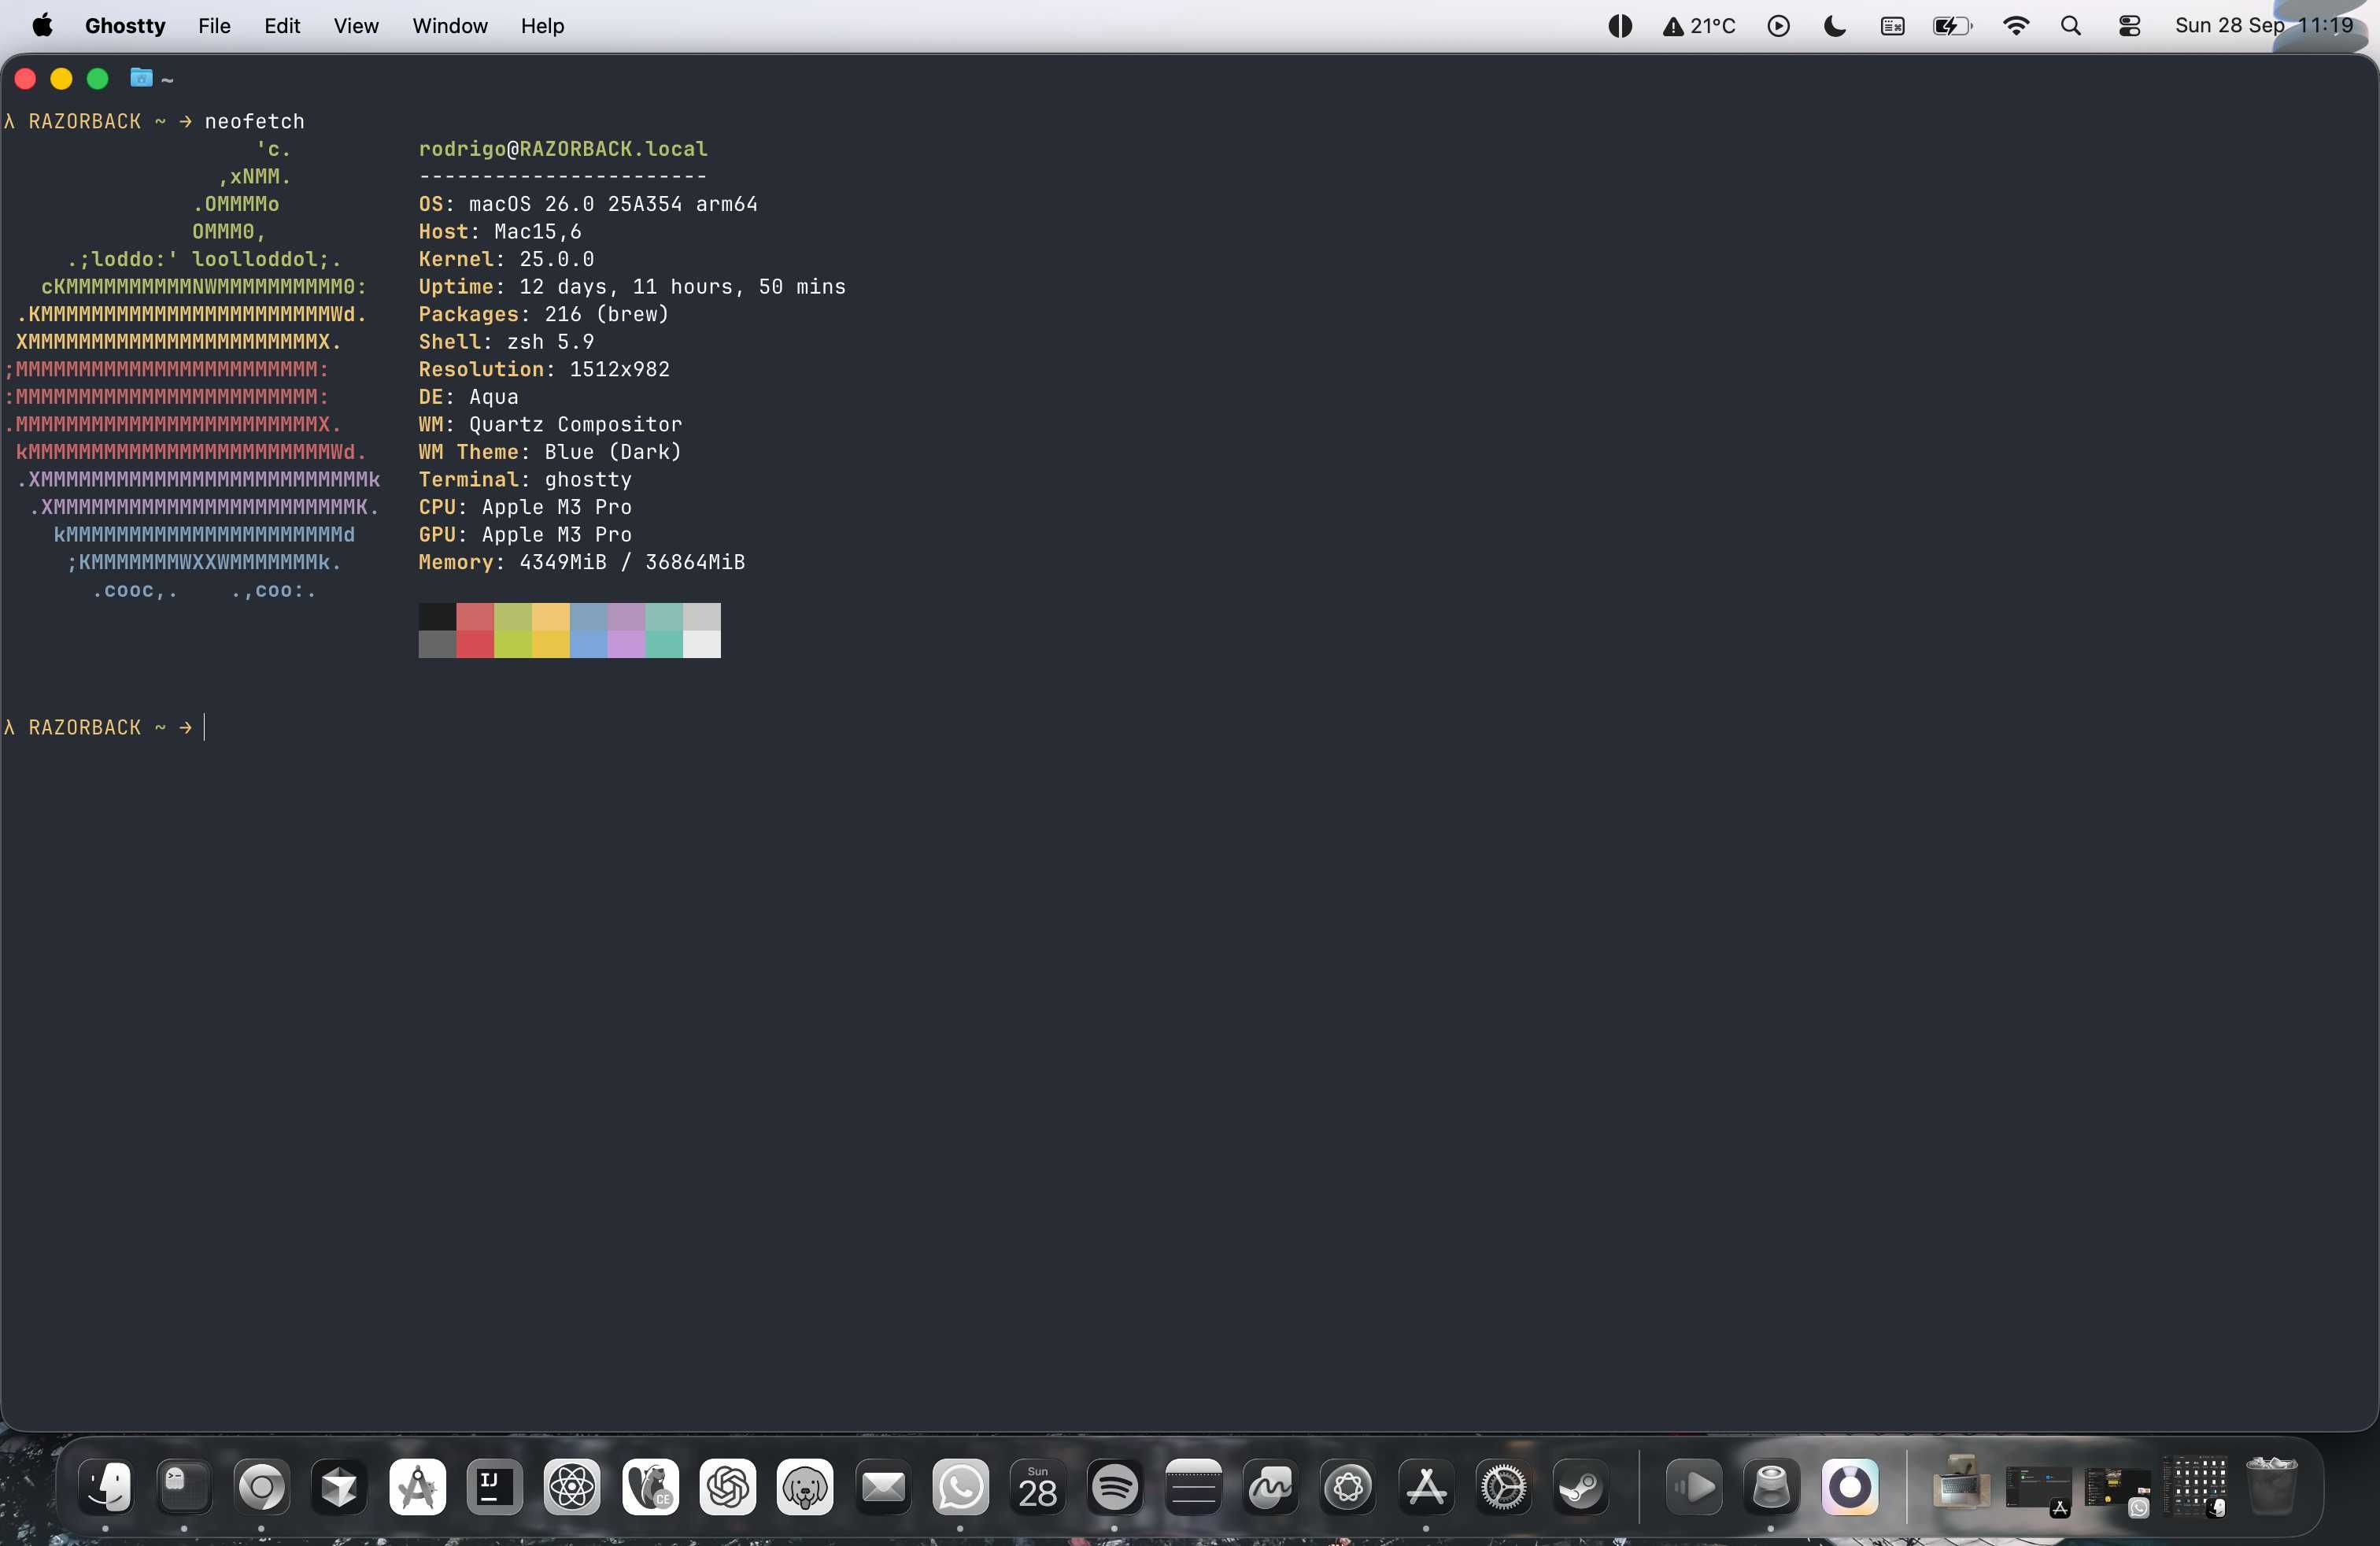Open the play-arrow app in Dock
2380x1546 pixels.
[1694, 1487]
